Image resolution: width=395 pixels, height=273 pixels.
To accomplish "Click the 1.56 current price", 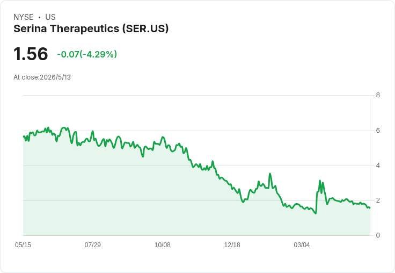I will click(31, 54).
